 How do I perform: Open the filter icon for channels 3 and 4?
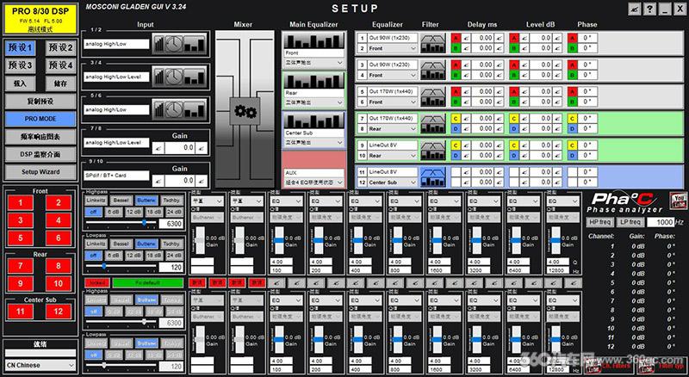click(433, 71)
